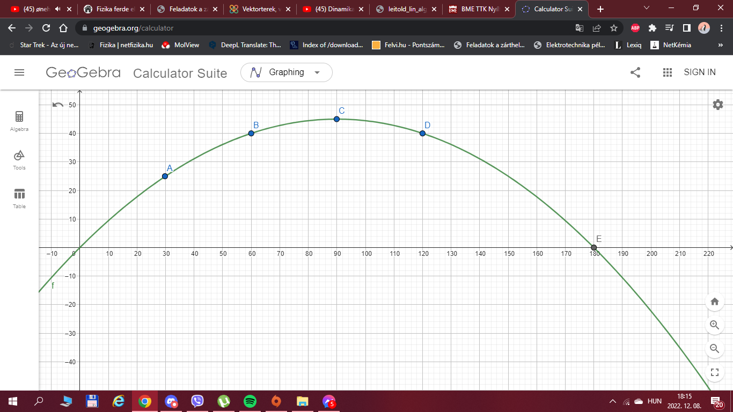The width and height of the screenshot is (733, 412).
Task: Enter fullscreen mode
Action: [x=714, y=372]
